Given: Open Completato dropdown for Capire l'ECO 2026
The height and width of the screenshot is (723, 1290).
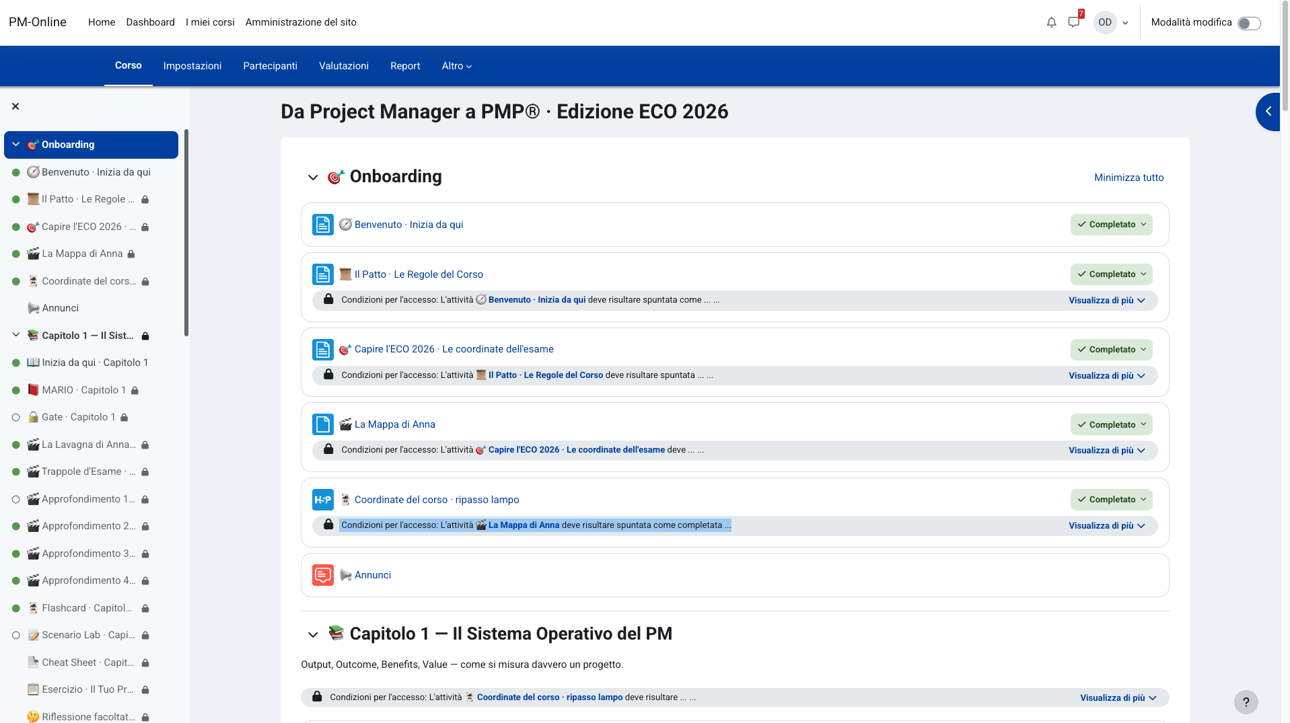Looking at the screenshot, I should pyautogui.click(x=1112, y=350).
